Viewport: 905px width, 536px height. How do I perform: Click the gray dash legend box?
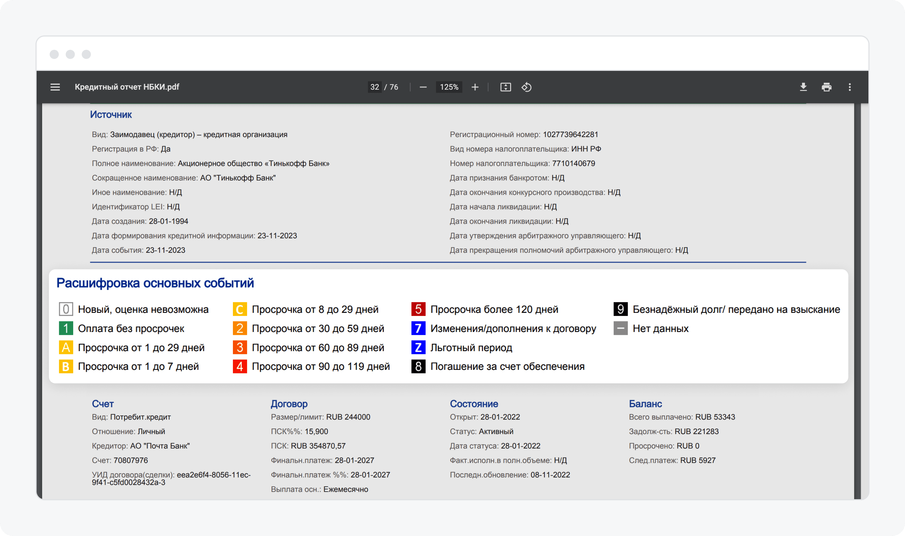coord(620,328)
